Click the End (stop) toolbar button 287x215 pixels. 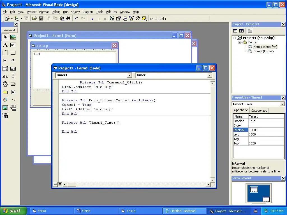[105, 19]
